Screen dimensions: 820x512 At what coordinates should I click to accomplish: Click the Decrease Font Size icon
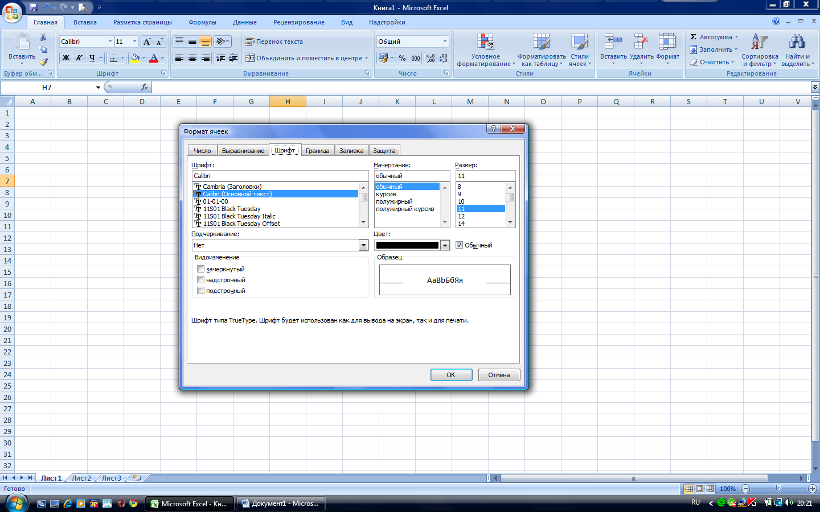coord(159,42)
